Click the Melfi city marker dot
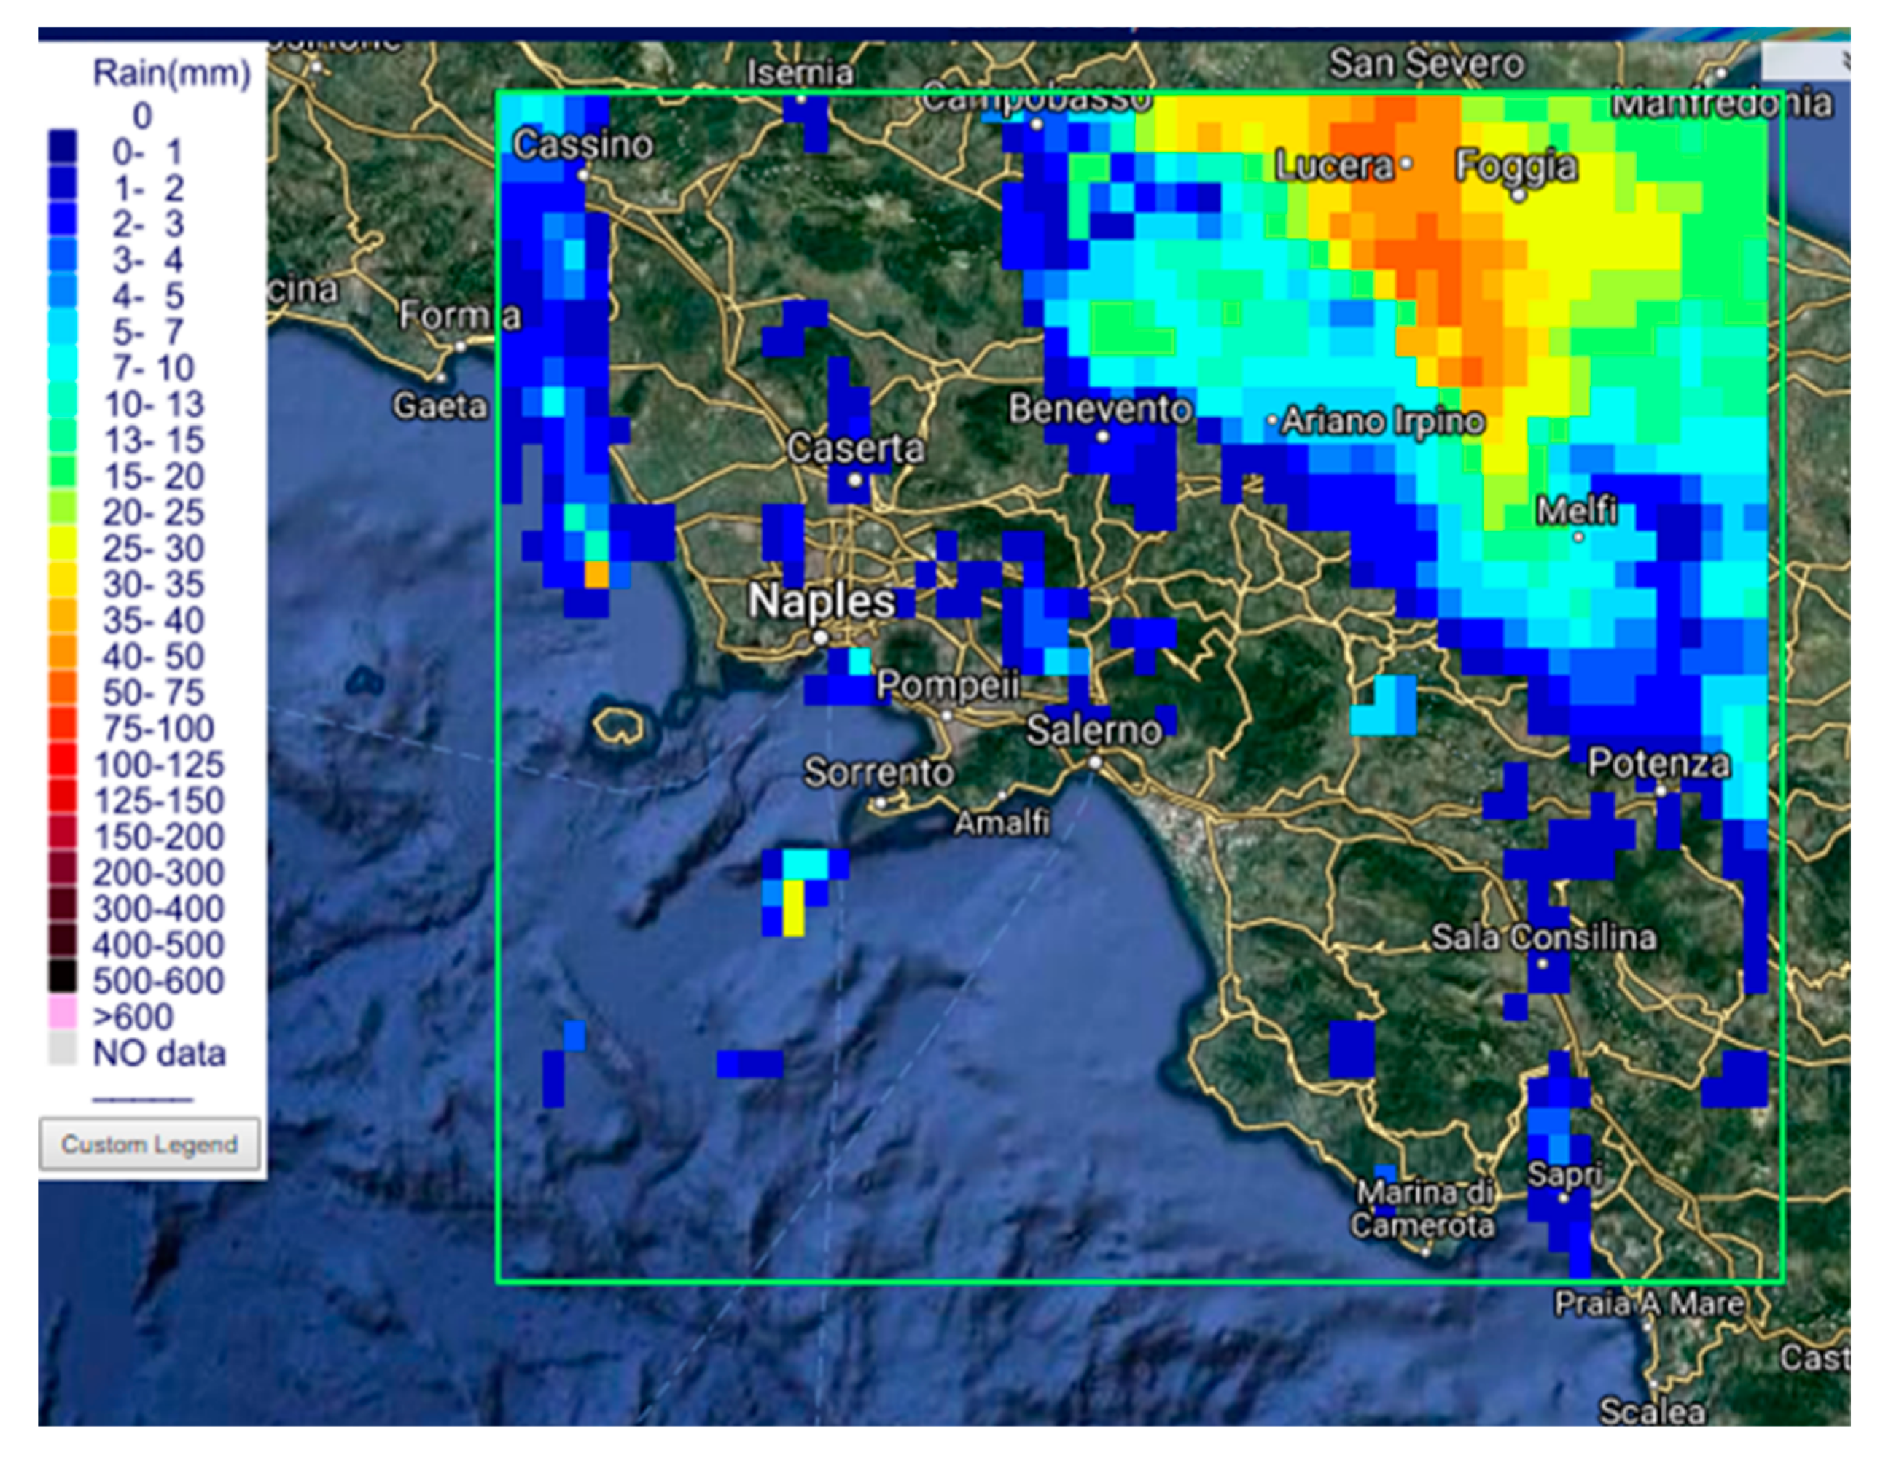The image size is (1883, 1460). [1579, 537]
